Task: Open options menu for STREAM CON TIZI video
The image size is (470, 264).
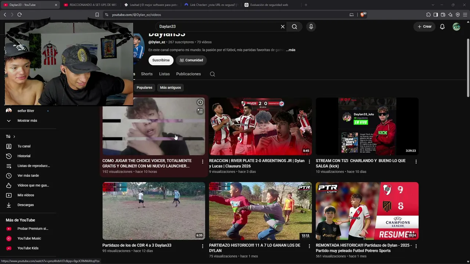Action: [x=416, y=162]
